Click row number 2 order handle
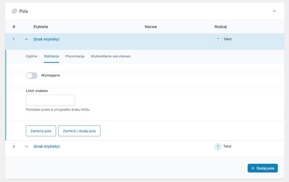This screenshot has width=289, height=182. (14, 147)
